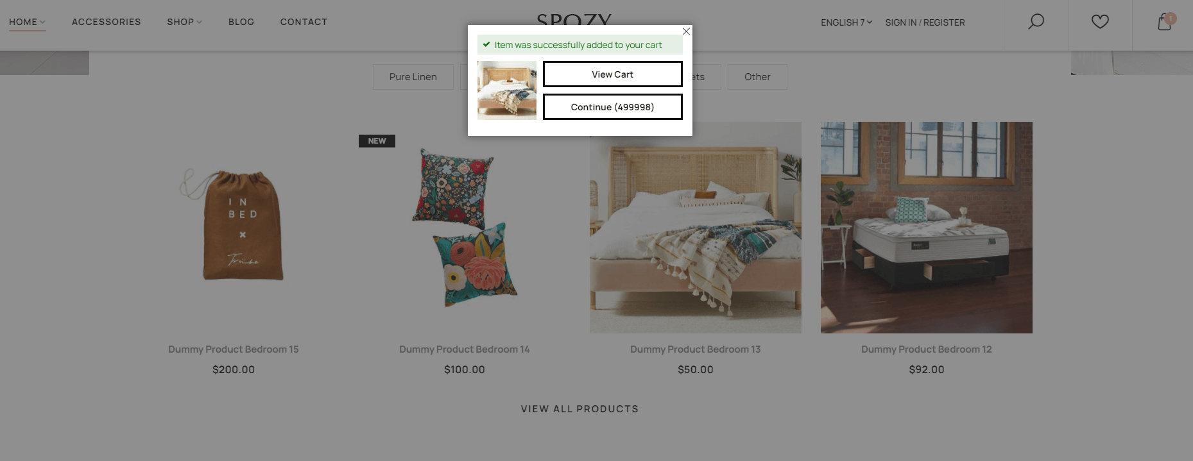
Task: Click the Sign In / Register link
Action: pos(925,22)
